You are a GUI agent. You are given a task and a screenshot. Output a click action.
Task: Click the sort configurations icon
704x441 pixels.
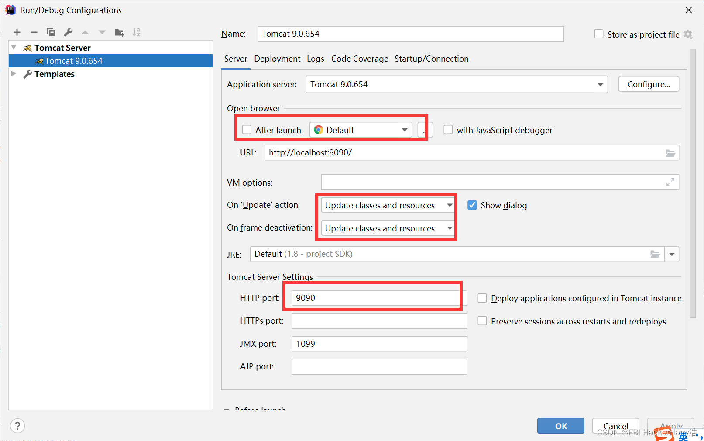click(136, 32)
